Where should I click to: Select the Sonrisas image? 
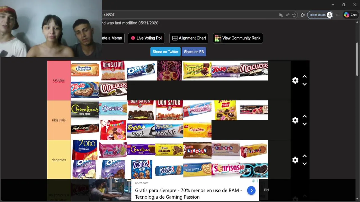click(226, 169)
